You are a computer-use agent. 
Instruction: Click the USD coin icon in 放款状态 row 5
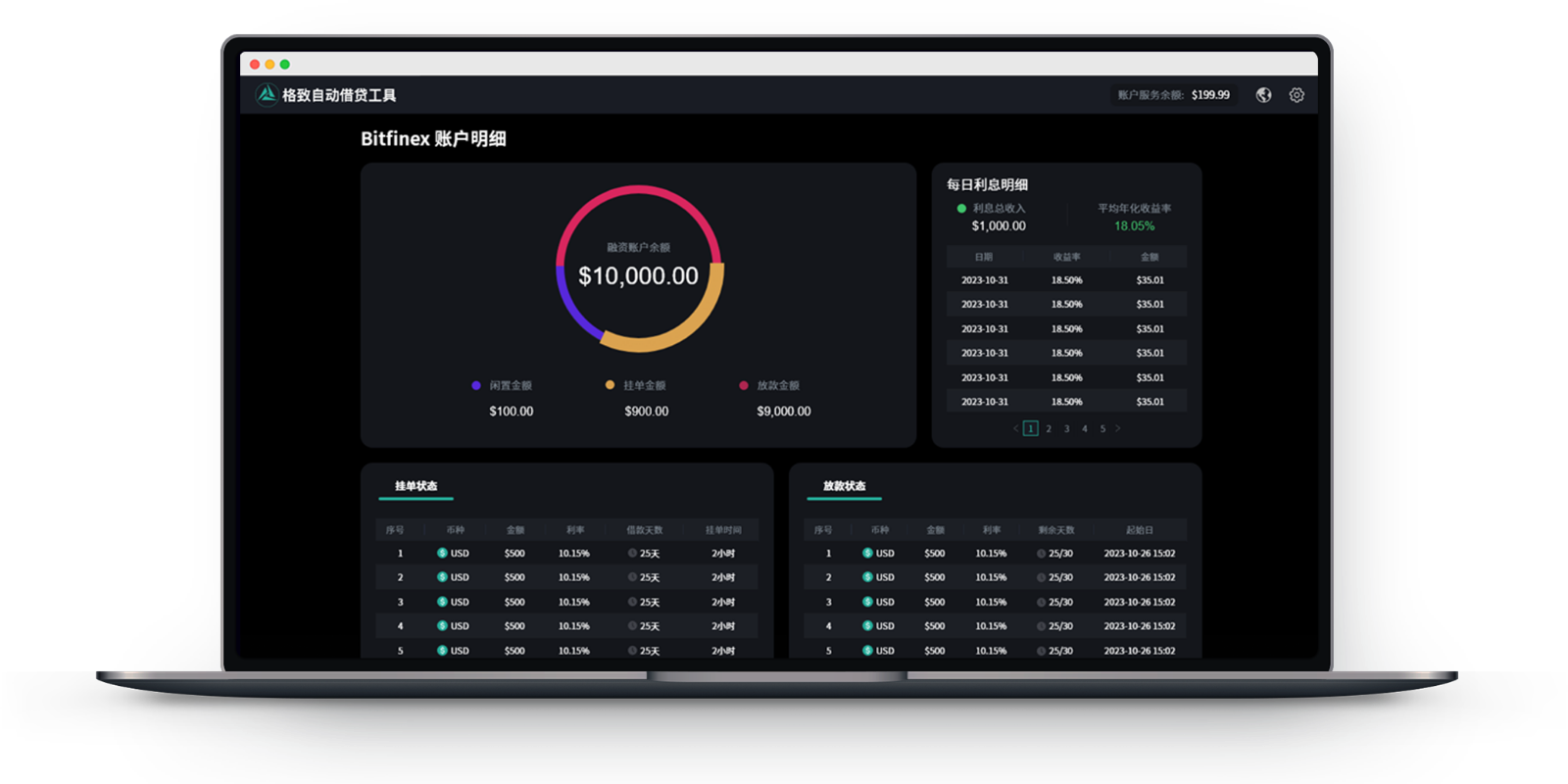point(867,650)
